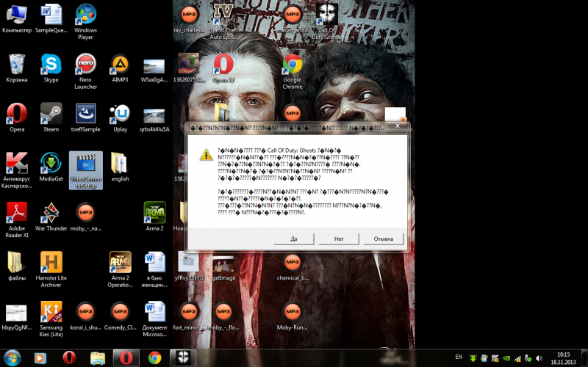The image size is (588, 367).
Task: Close the Call of Duty dialog window
Action: [398, 126]
